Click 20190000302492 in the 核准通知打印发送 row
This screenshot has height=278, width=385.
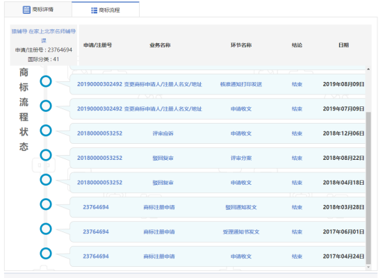pyautogui.click(x=99, y=84)
